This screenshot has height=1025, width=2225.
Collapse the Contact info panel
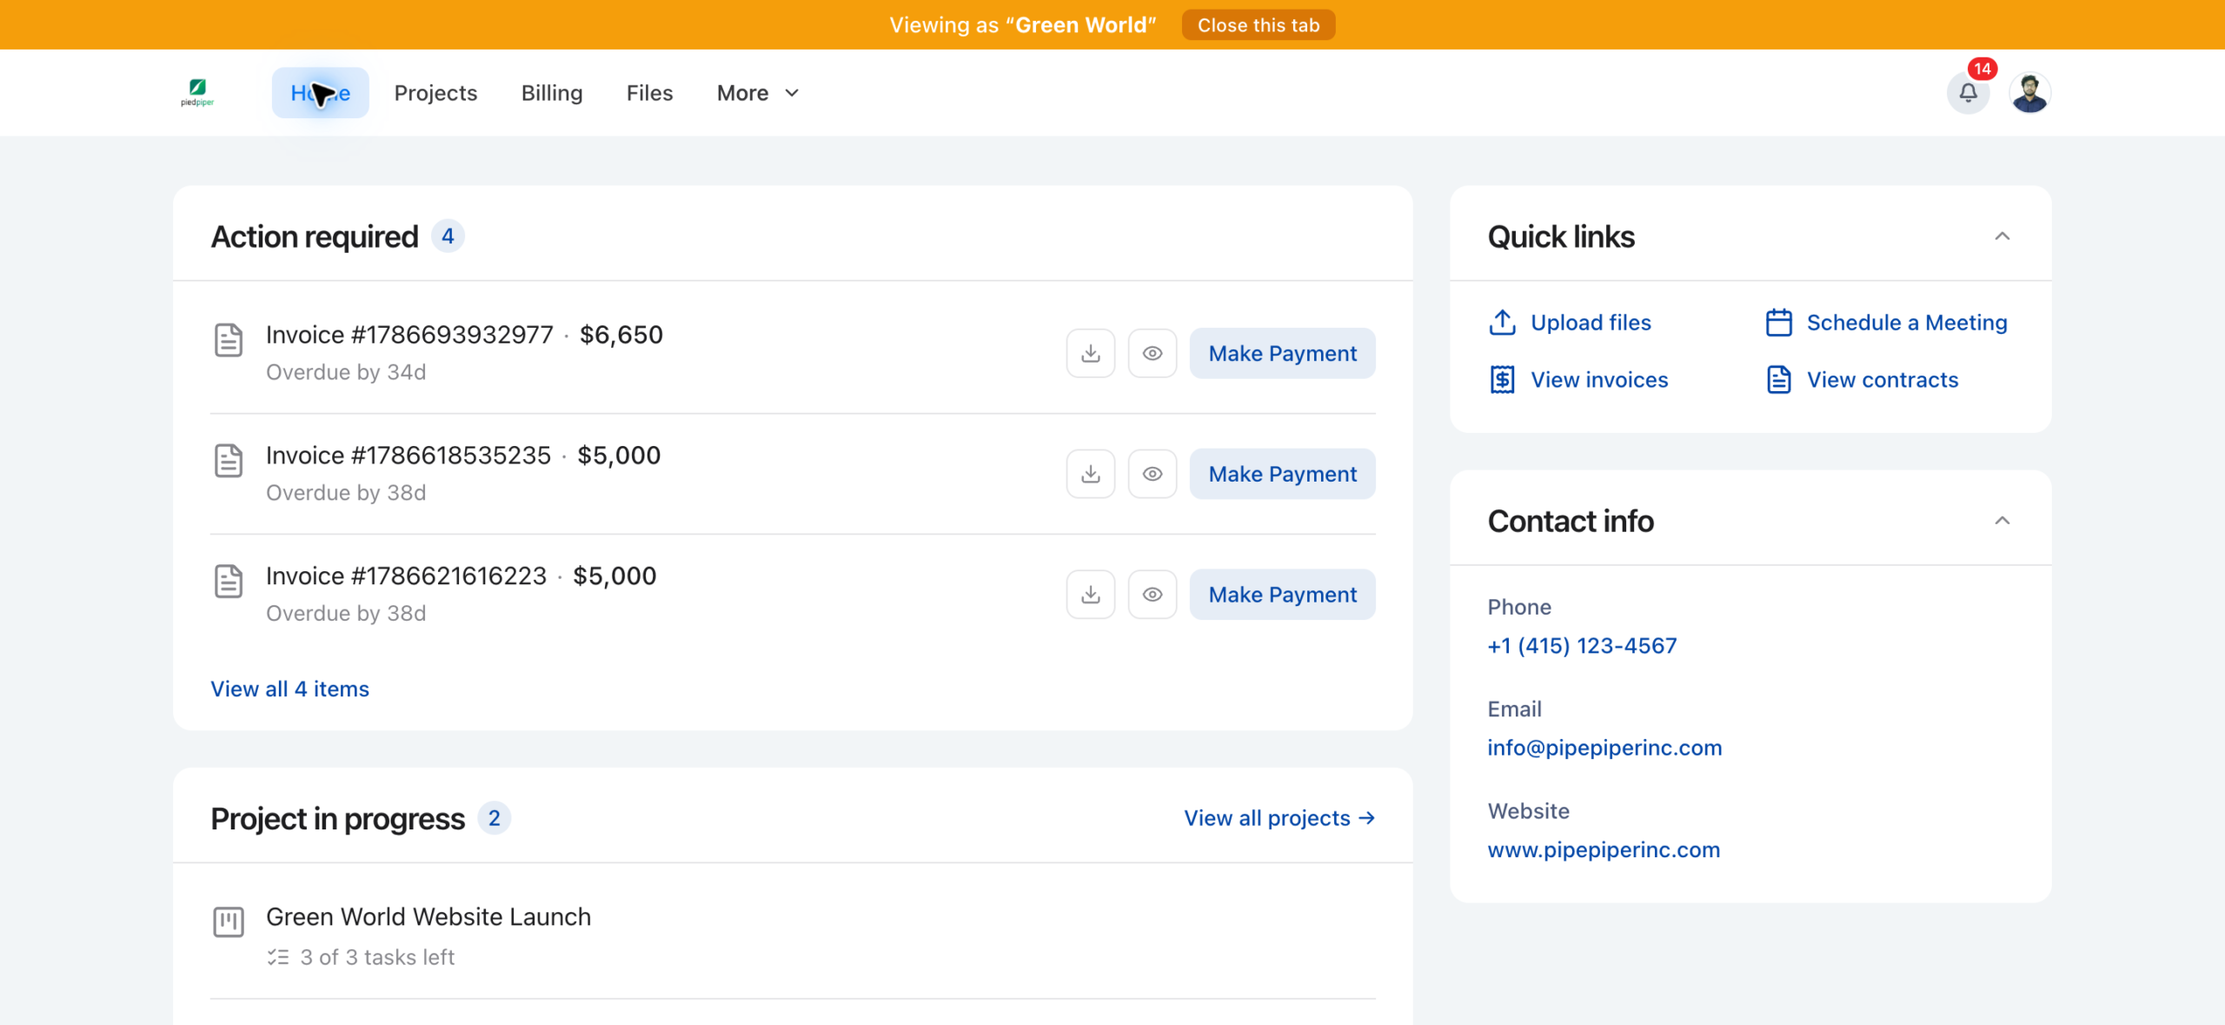pos(2002,521)
